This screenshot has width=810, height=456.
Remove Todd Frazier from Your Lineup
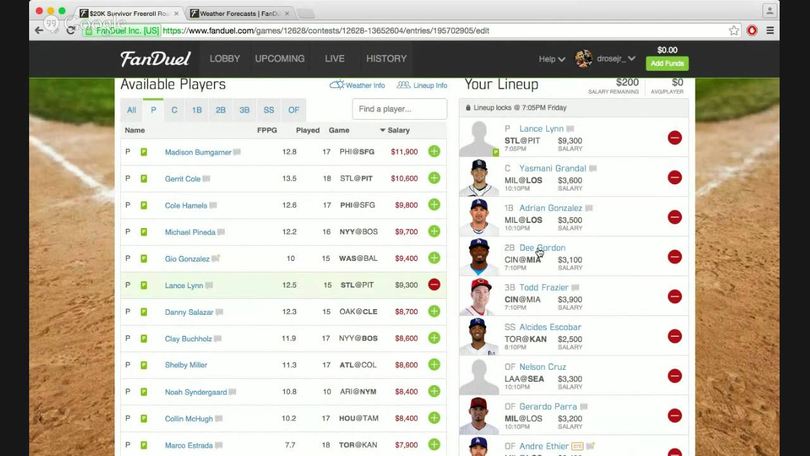pos(675,296)
